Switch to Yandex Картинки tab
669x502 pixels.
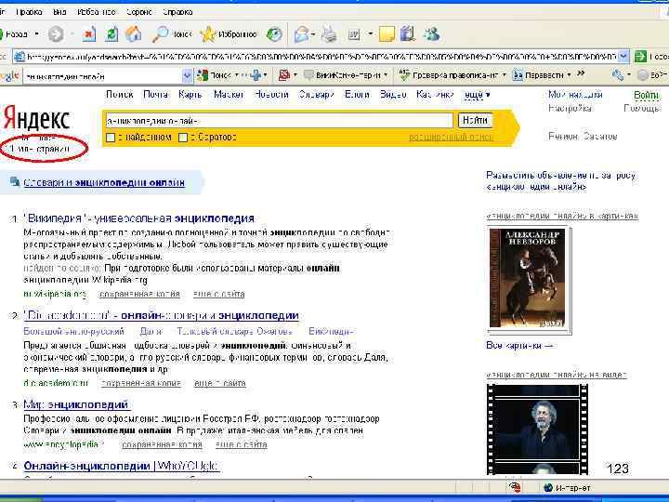435,95
